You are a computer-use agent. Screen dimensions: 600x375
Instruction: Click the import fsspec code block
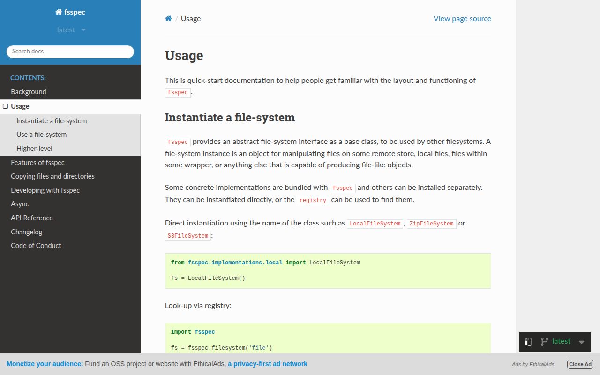click(x=328, y=338)
